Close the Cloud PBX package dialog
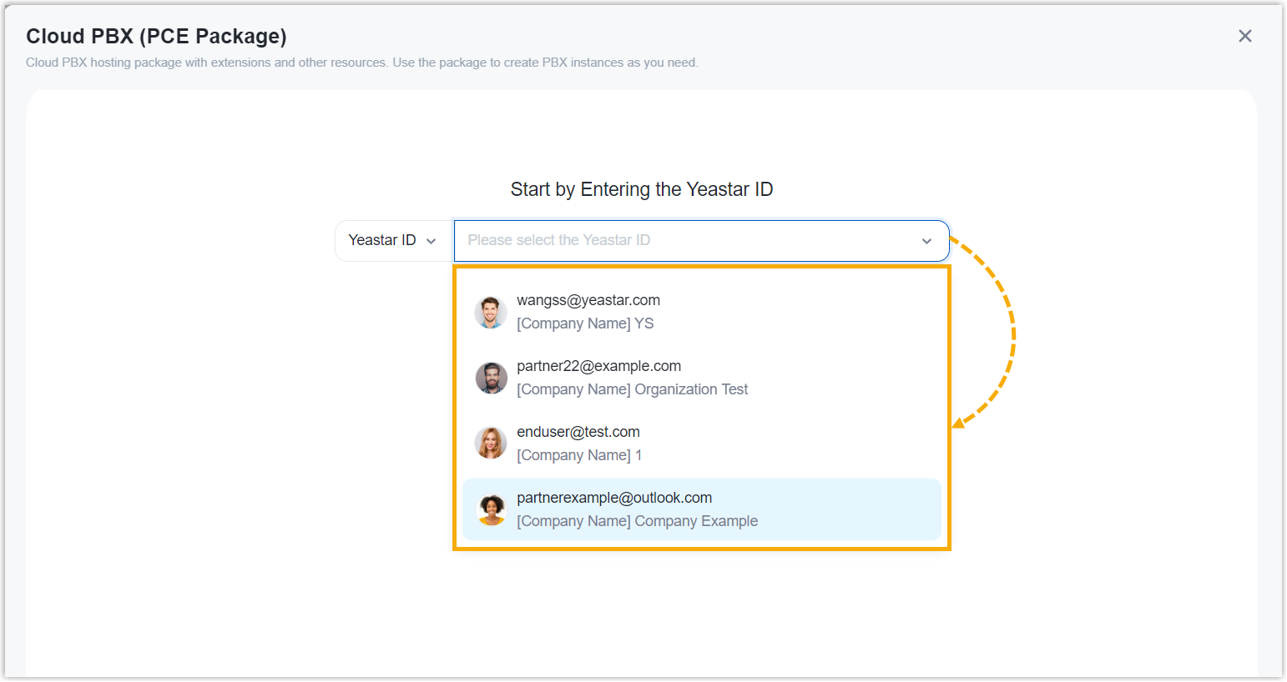The image size is (1287, 682). click(1244, 36)
